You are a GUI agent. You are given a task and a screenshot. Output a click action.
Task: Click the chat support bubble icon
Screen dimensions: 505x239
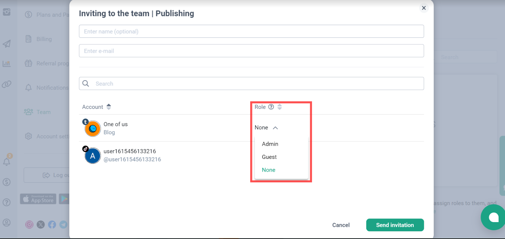click(493, 217)
